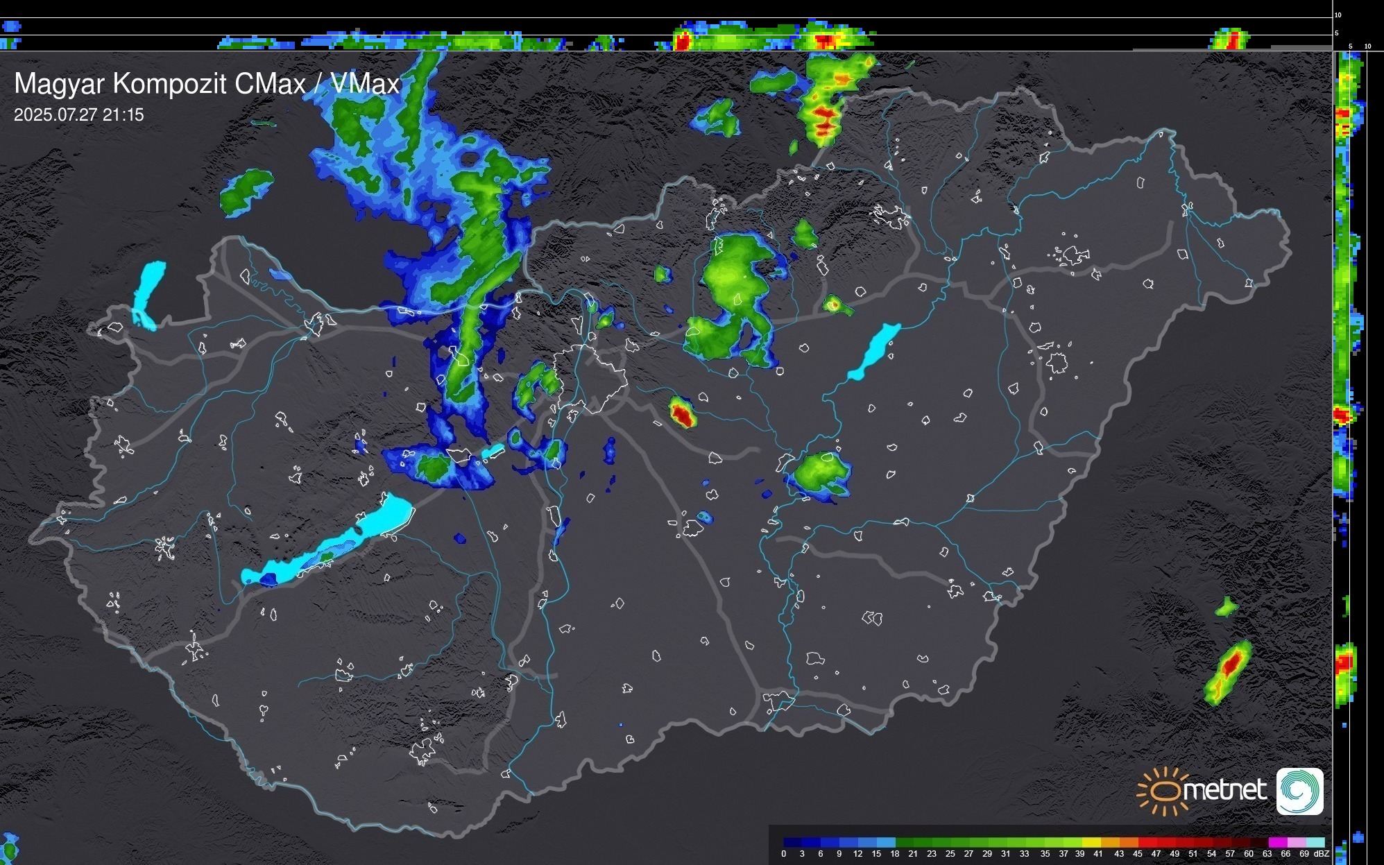Click the Magyar Kompozit CMax / VMax title

(x=207, y=84)
